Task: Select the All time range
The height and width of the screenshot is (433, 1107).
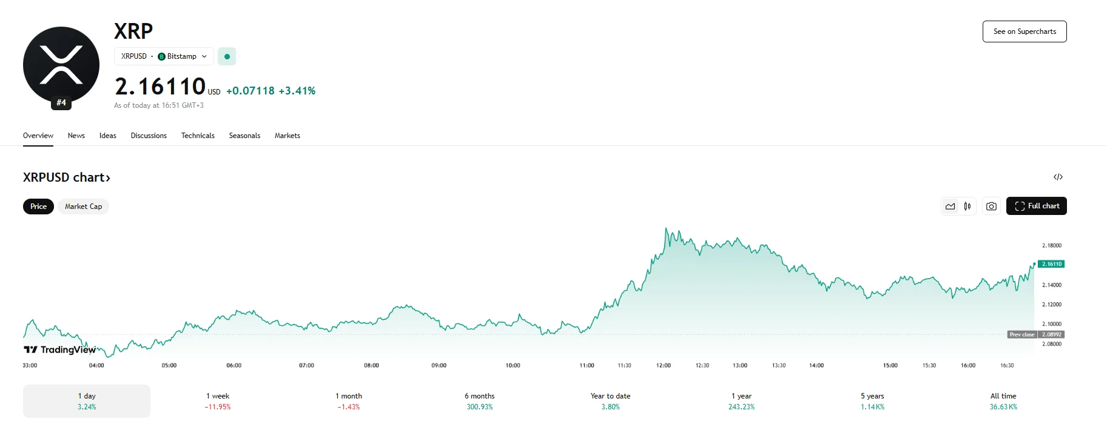Action: [1003, 401]
